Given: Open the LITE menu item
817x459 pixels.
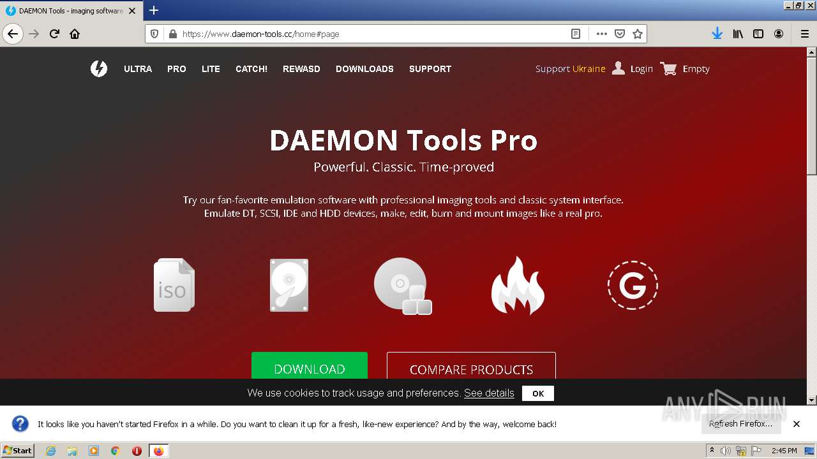Looking at the screenshot, I should [x=211, y=69].
